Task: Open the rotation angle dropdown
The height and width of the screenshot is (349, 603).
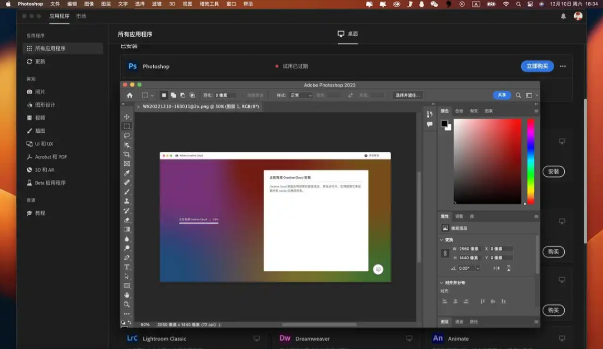Action: coord(478,268)
